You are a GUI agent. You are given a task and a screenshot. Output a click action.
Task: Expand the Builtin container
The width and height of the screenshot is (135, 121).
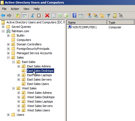pyautogui.click(x=8, y=35)
